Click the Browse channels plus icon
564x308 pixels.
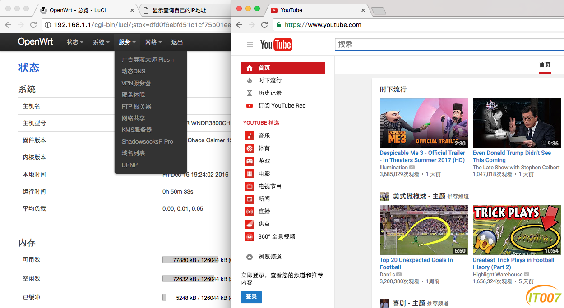(x=250, y=257)
